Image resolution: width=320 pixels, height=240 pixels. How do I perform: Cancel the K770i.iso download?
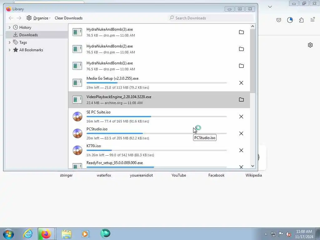tap(241, 150)
